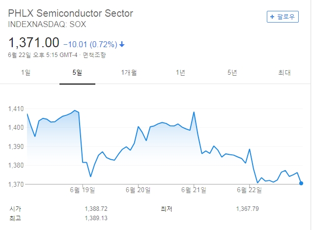Select the 5일 chart tab
Viewport: 313px width, 230px height.
pyautogui.click(x=77, y=73)
